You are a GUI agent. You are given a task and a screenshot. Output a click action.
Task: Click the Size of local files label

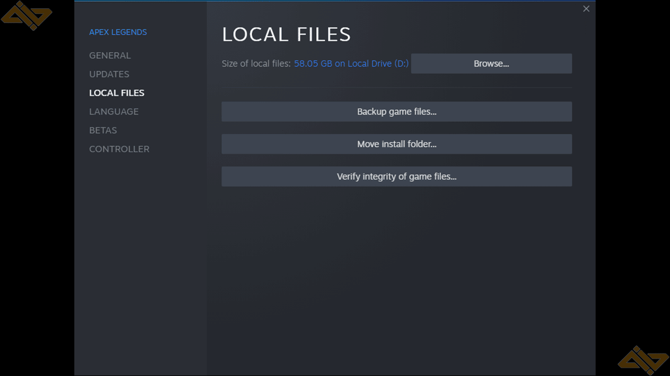point(256,64)
